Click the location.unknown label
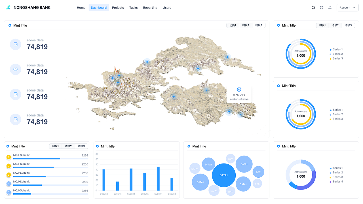The image size is (363, 204). [x=239, y=99]
